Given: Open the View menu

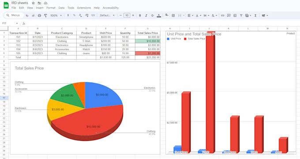Looking at the screenshot, I should click(30, 8).
